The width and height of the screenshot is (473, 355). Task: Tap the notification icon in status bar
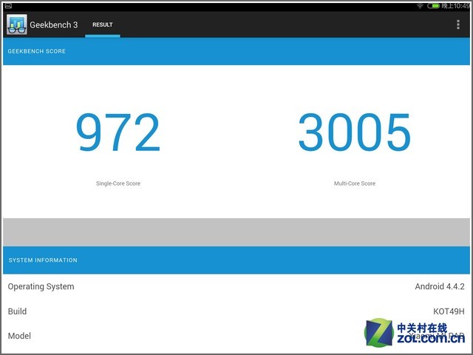click(7, 5)
